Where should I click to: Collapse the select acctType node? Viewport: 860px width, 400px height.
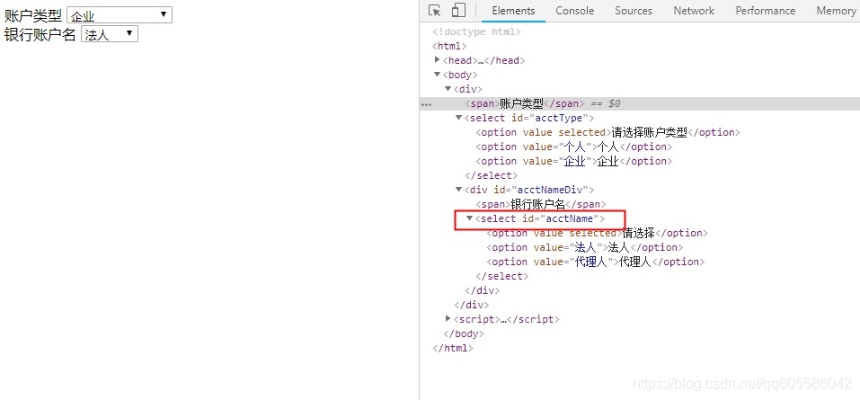[459, 118]
